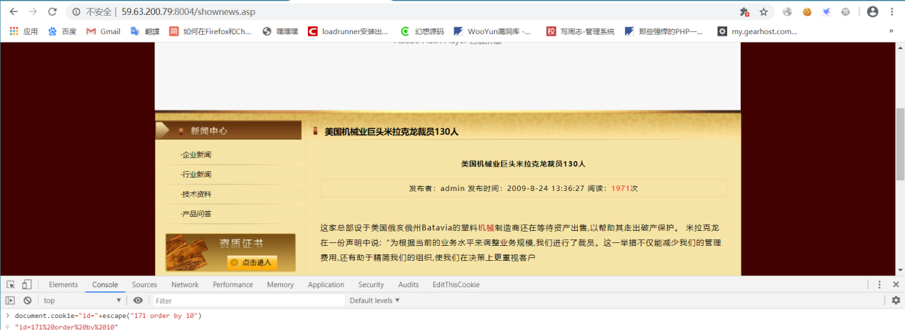Go forward in browser history
This screenshot has width=905, height=330.
click(x=33, y=12)
